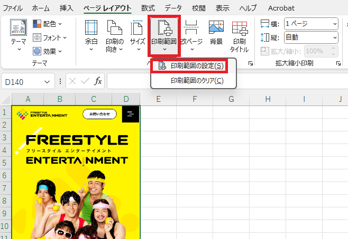The width and height of the screenshot is (348, 239).
Task: Click the formula bar cancel X icon
Action: pos(72,81)
